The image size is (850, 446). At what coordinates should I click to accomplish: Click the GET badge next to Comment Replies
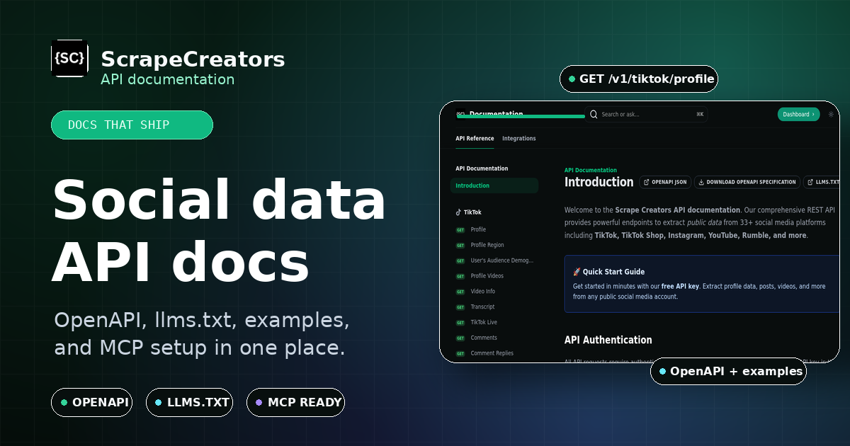[460, 353]
